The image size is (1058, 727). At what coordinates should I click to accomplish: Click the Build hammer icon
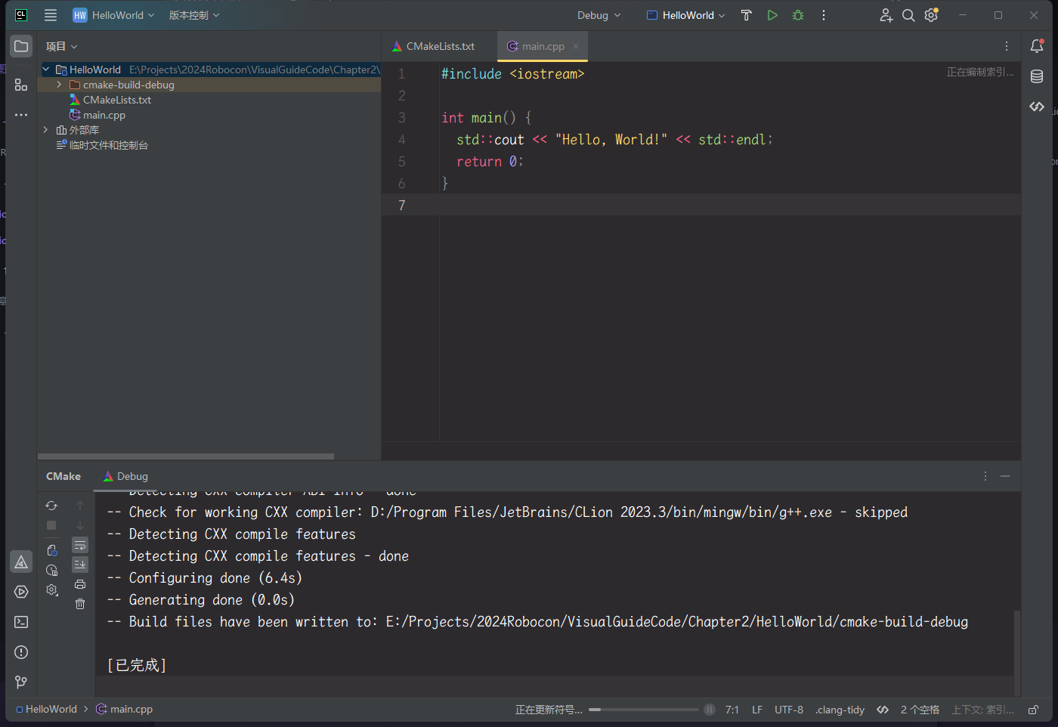point(746,15)
